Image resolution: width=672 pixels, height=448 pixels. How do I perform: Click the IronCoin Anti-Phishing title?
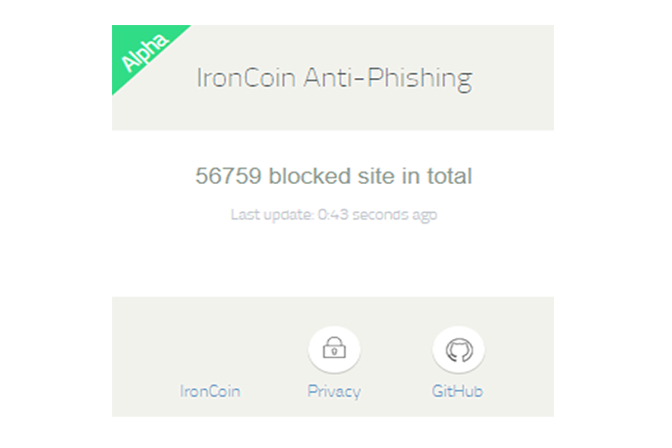coord(334,77)
